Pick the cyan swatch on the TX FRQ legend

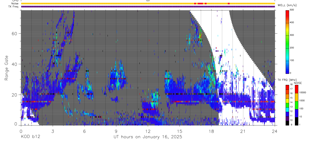tap(287, 109)
